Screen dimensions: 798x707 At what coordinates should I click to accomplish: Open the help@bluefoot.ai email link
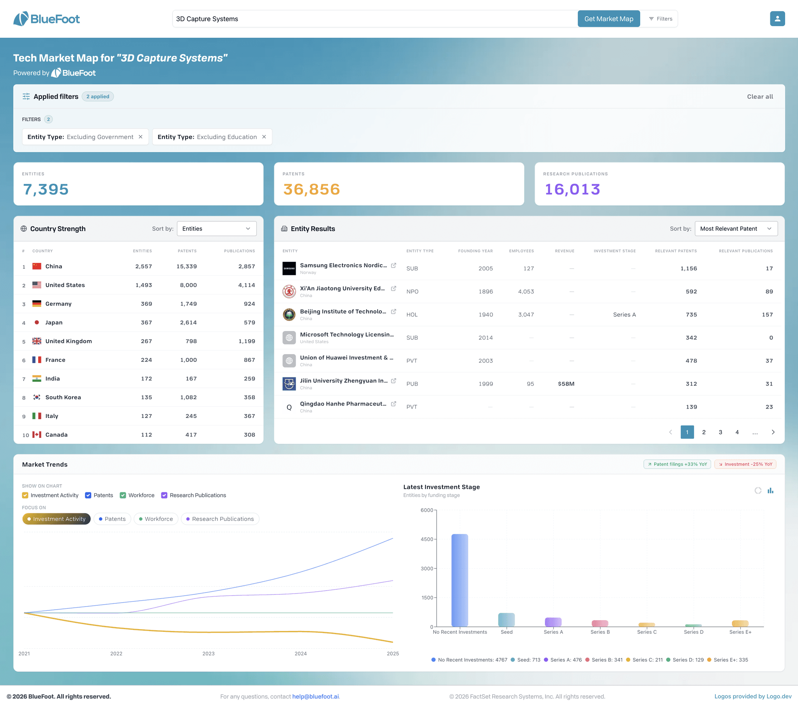315,696
